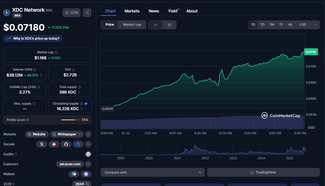Show Market cap info tooltip icon
The width and height of the screenshot is (325, 186).
tap(56, 52)
